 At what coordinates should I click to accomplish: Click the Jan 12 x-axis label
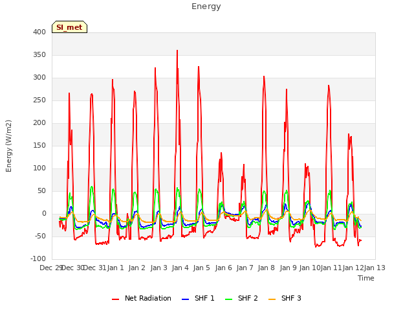[353, 268]
